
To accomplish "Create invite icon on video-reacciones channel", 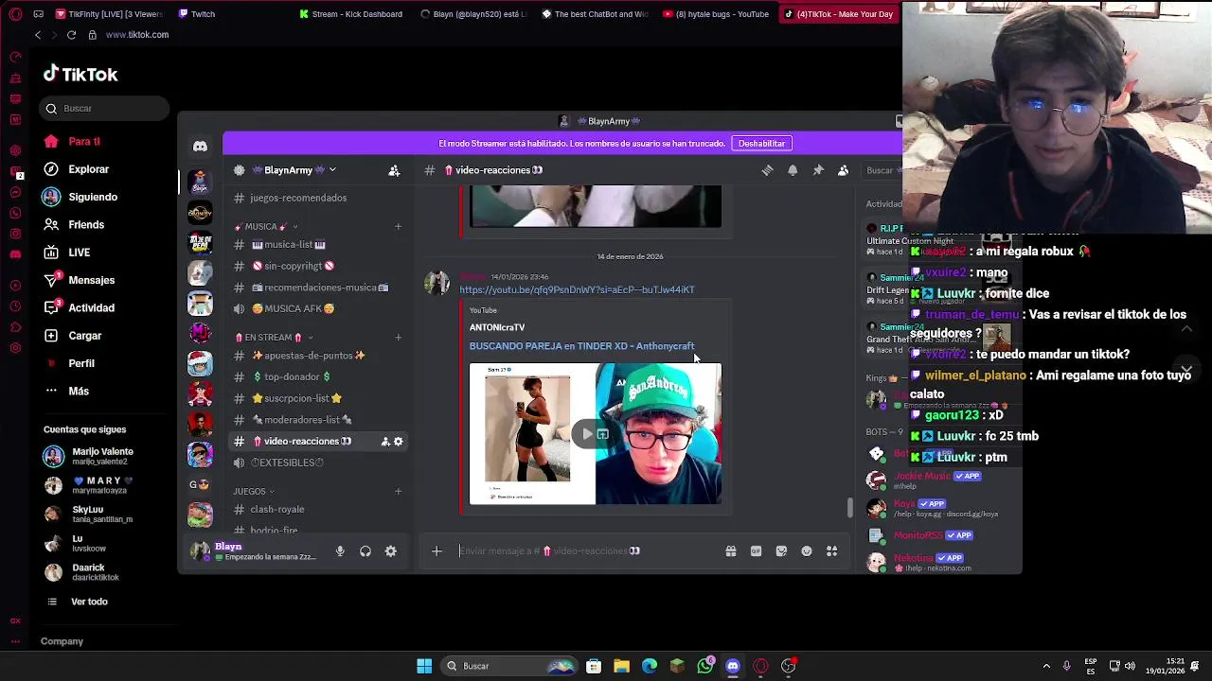I will (384, 442).
